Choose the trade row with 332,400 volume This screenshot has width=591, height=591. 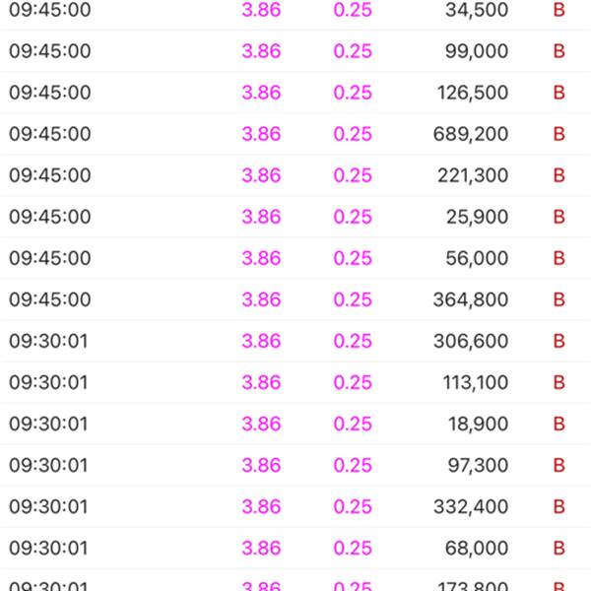(x=295, y=507)
